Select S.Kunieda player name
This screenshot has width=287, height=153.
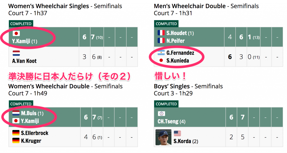click(177, 61)
